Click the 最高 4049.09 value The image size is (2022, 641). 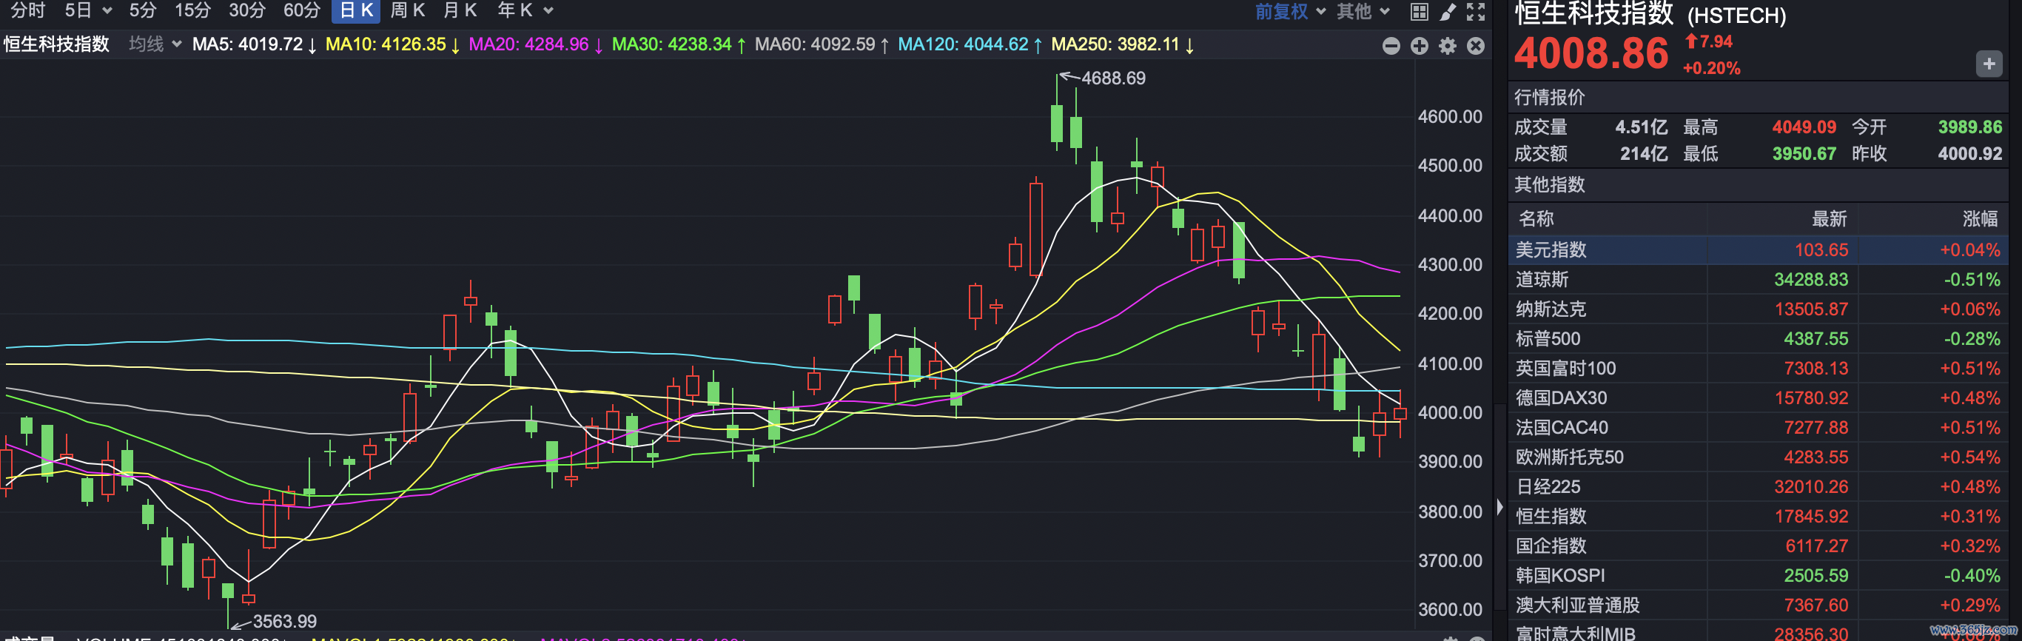click(1804, 127)
